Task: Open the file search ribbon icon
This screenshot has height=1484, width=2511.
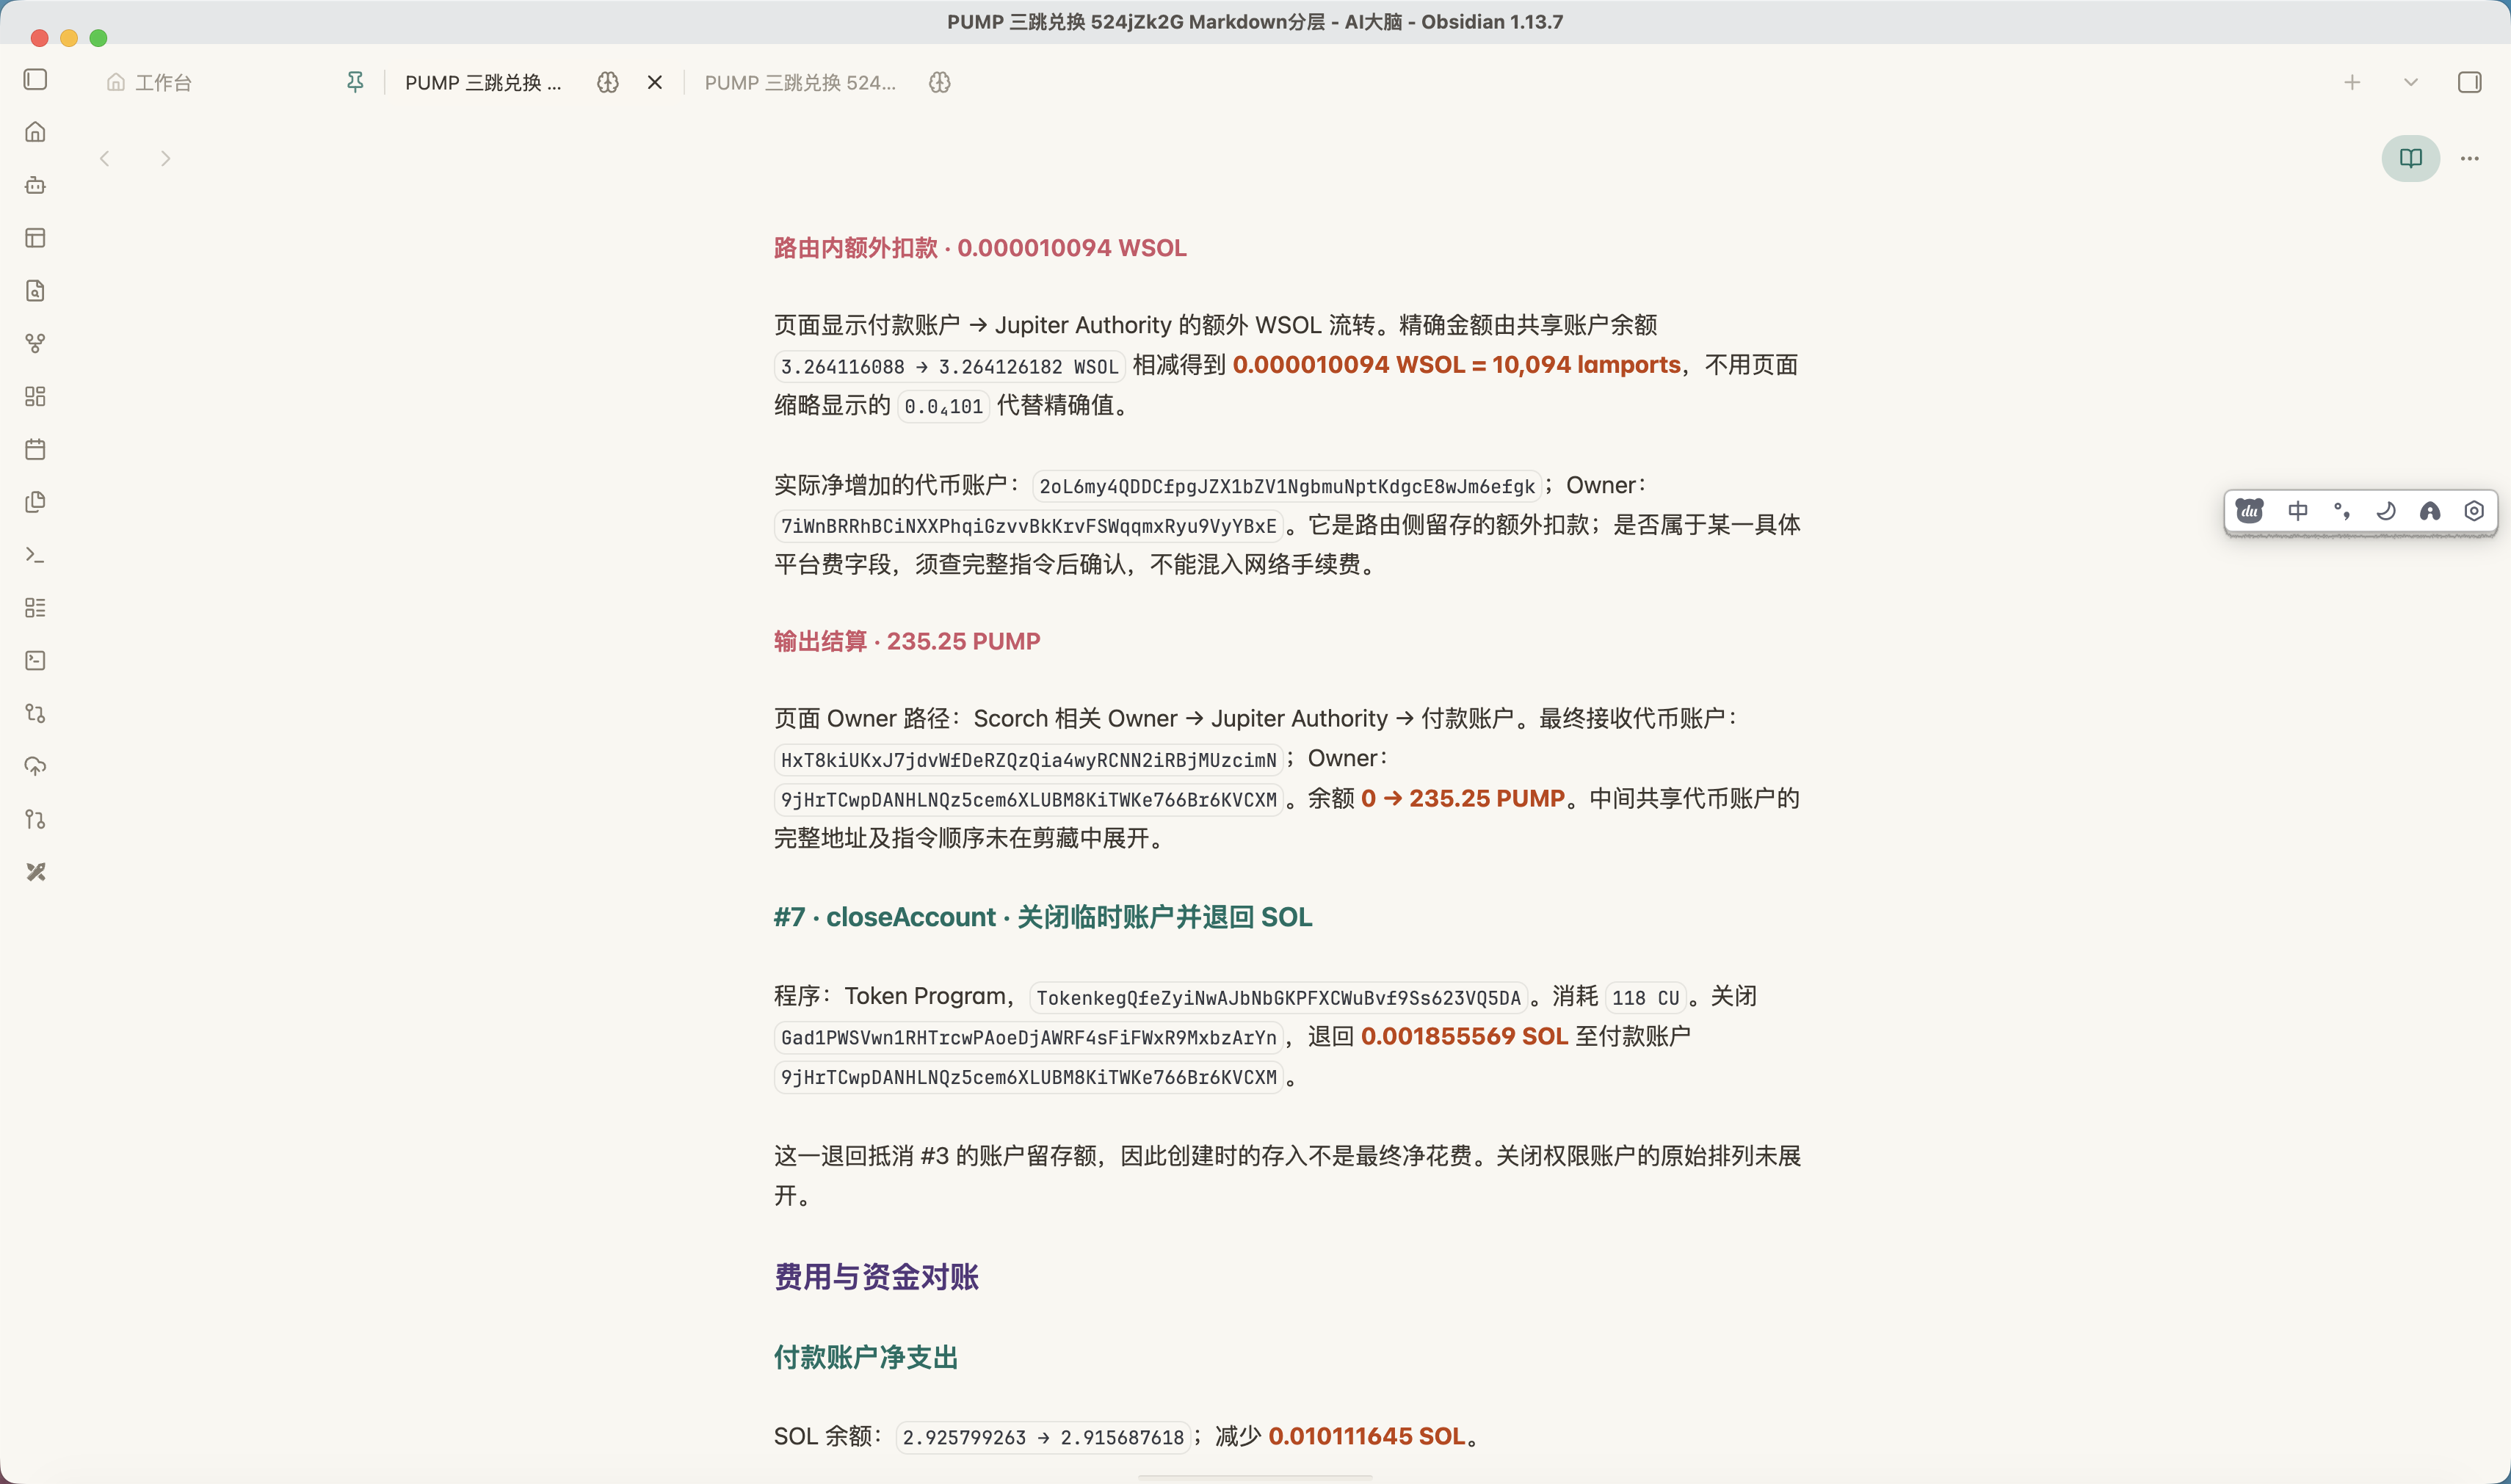Action: [35, 291]
